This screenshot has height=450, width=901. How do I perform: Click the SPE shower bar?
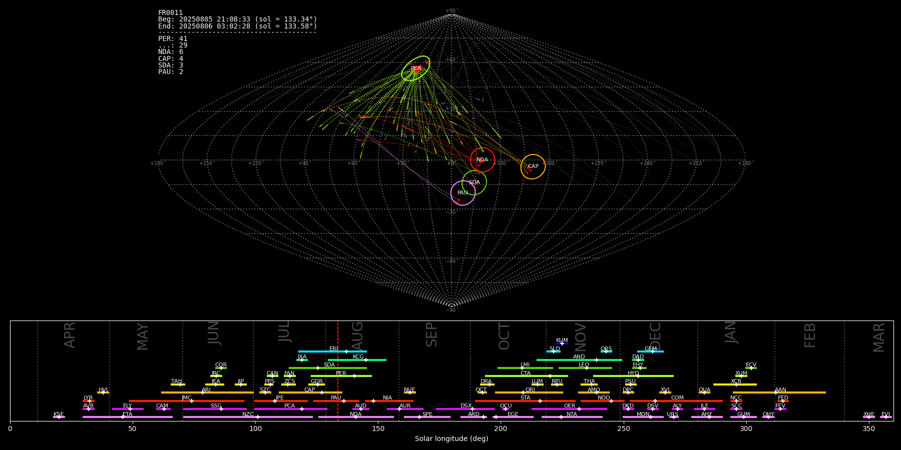[x=427, y=417]
